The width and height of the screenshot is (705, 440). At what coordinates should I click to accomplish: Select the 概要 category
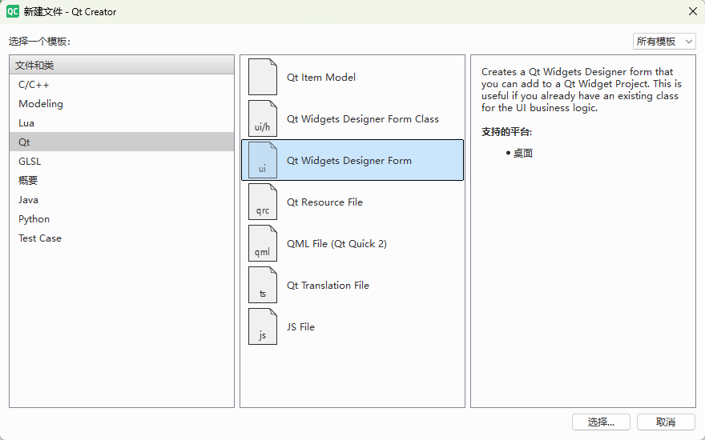click(122, 181)
